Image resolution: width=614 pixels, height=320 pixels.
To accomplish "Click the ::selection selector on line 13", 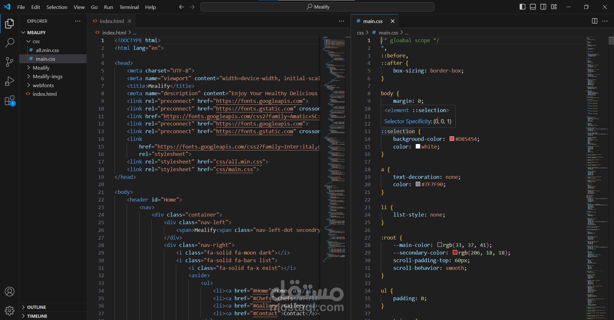I will (x=398, y=131).
